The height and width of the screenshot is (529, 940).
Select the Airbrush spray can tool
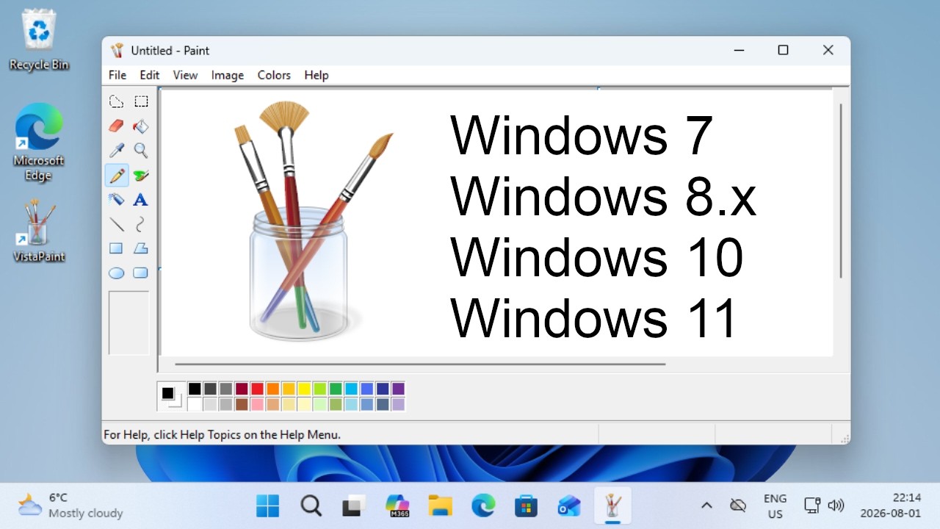pyautogui.click(x=116, y=199)
